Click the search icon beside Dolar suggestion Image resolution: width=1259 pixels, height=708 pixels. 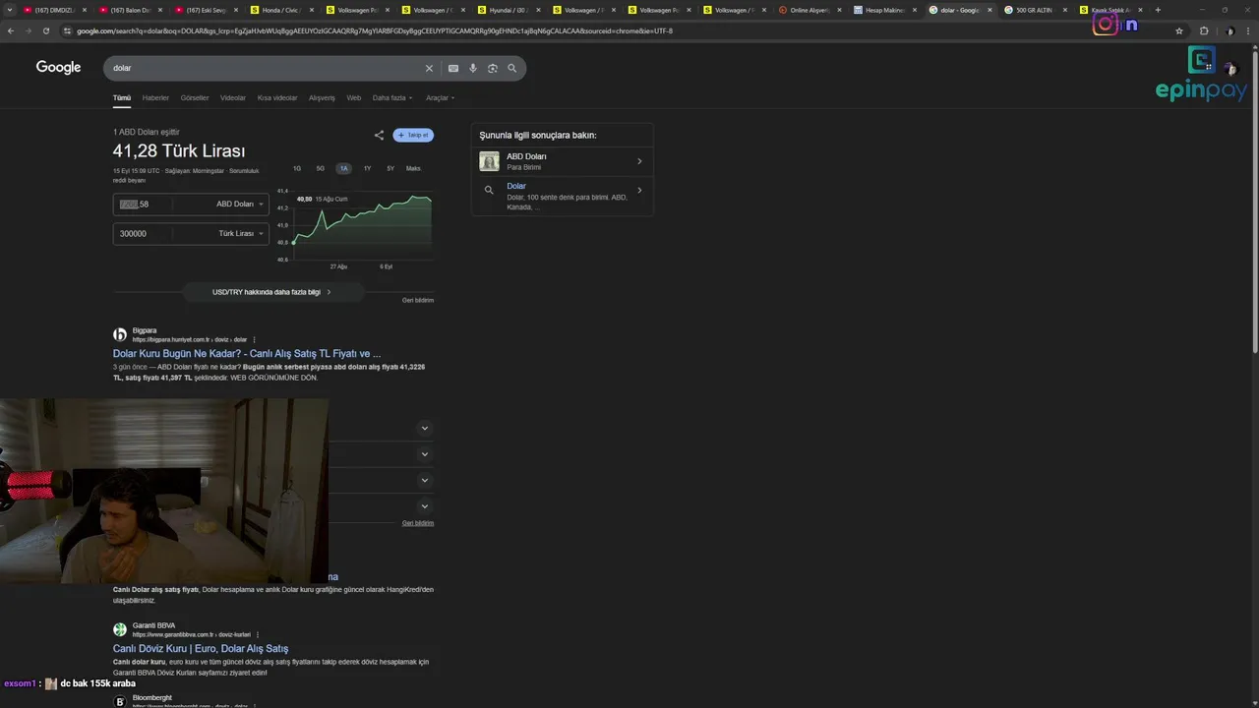coord(489,191)
